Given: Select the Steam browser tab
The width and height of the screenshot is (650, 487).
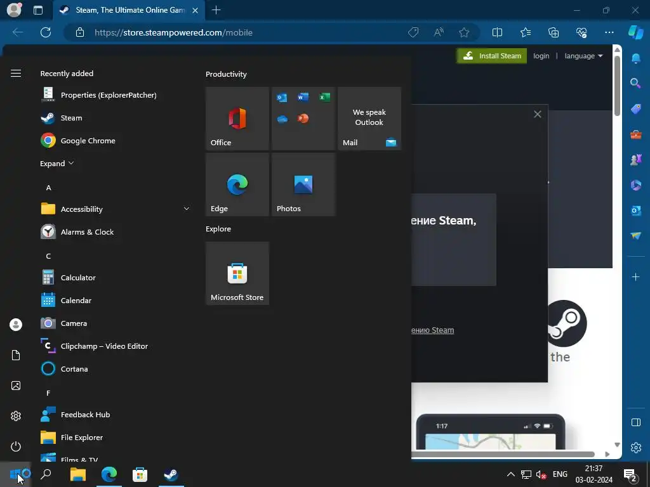Looking at the screenshot, I should pos(129,10).
